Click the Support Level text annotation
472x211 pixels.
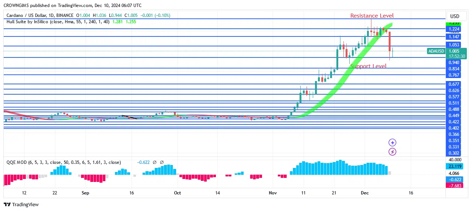click(368, 66)
